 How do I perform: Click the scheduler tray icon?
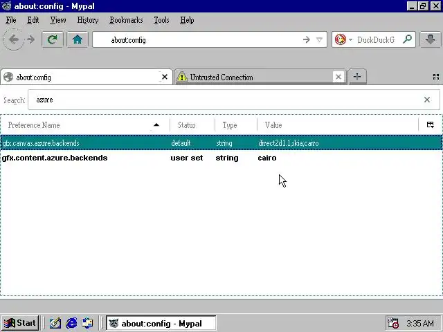click(x=393, y=323)
